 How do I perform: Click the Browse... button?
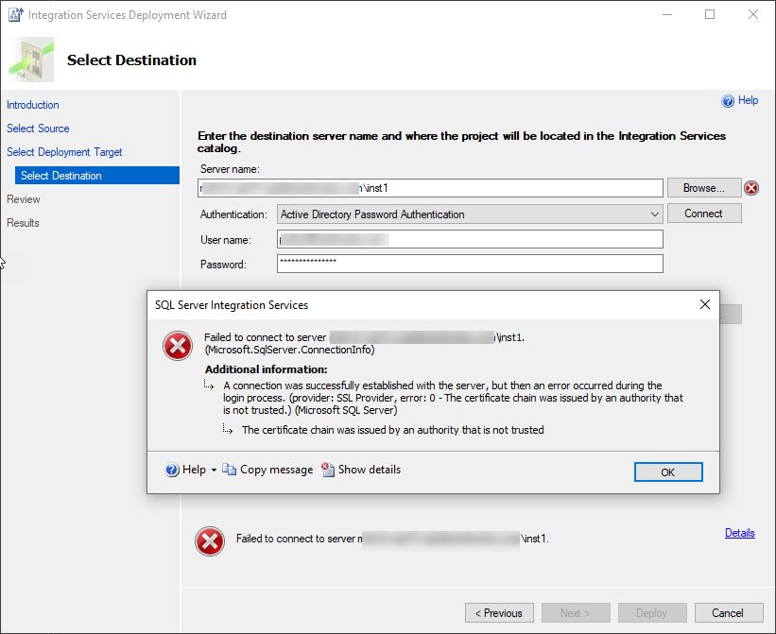704,188
